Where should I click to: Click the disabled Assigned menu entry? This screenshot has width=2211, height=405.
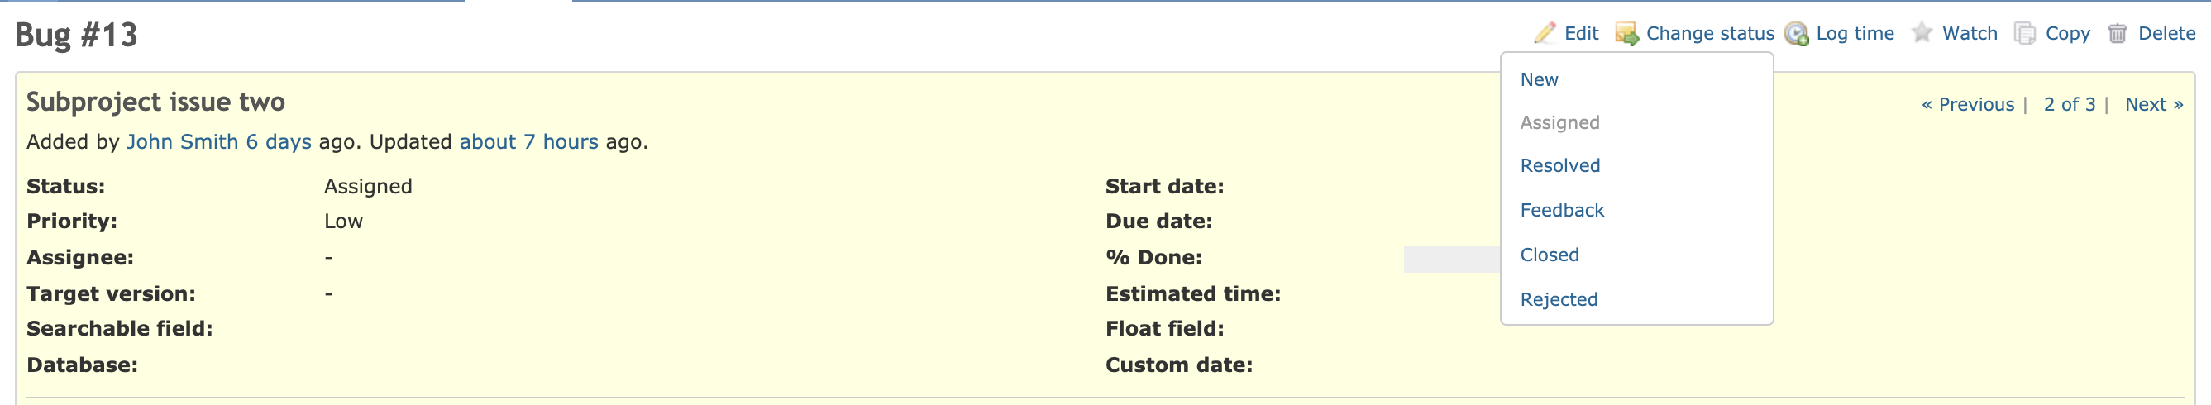tap(1559, 122)
